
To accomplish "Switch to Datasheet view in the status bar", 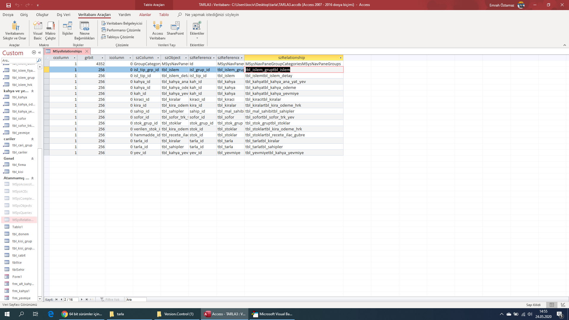I will coord(552,305).
